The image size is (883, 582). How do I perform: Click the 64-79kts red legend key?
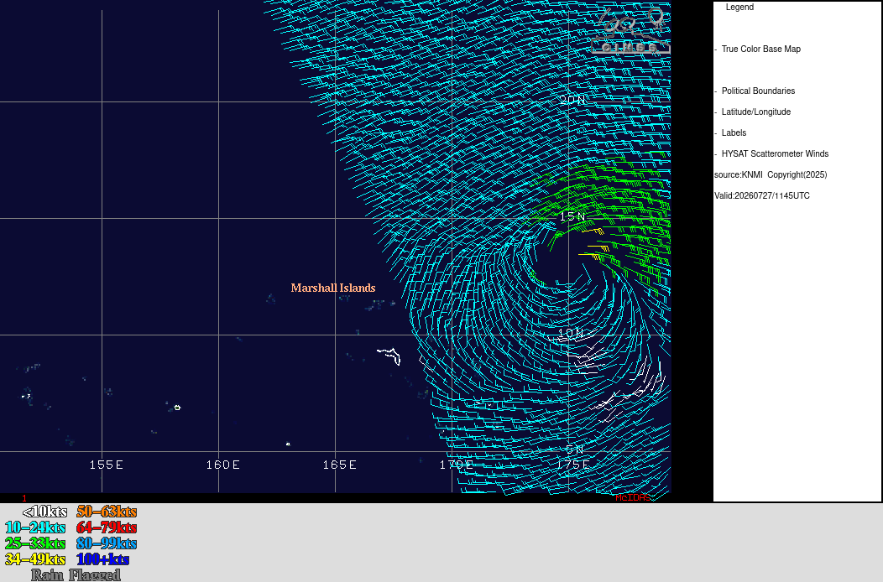pyautogui.click(x=107, y=527)
